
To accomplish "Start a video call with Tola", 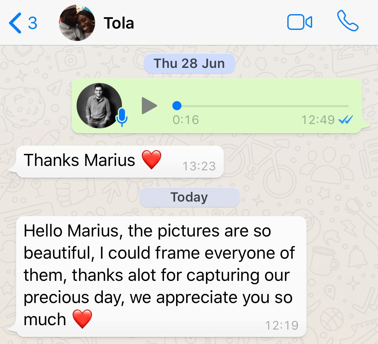I will pyautogui.click(x=300, y=22).
